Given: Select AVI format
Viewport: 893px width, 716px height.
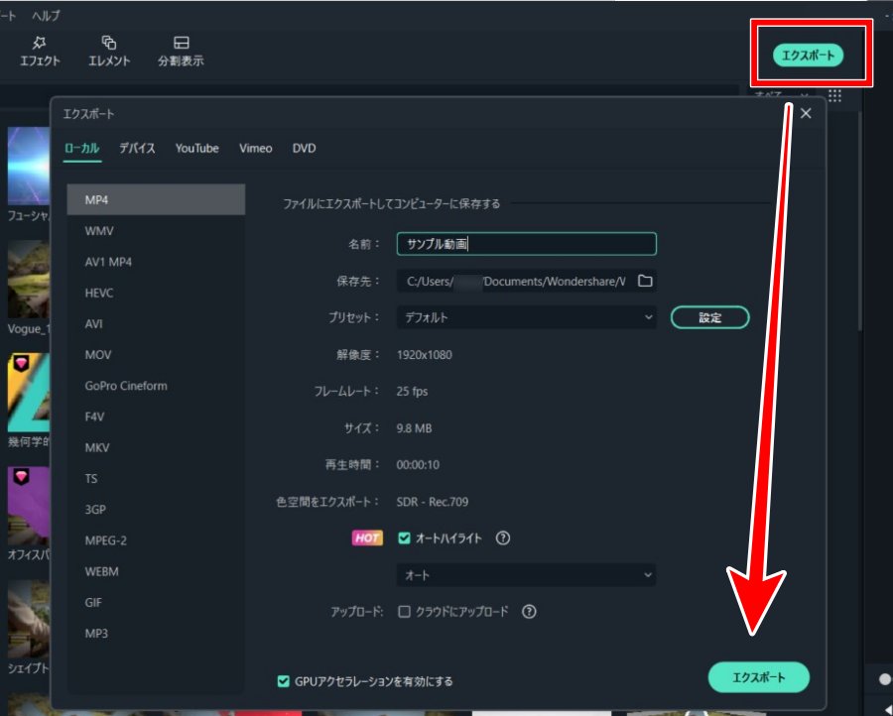Looking at the screenshot, I should [156, 324].
